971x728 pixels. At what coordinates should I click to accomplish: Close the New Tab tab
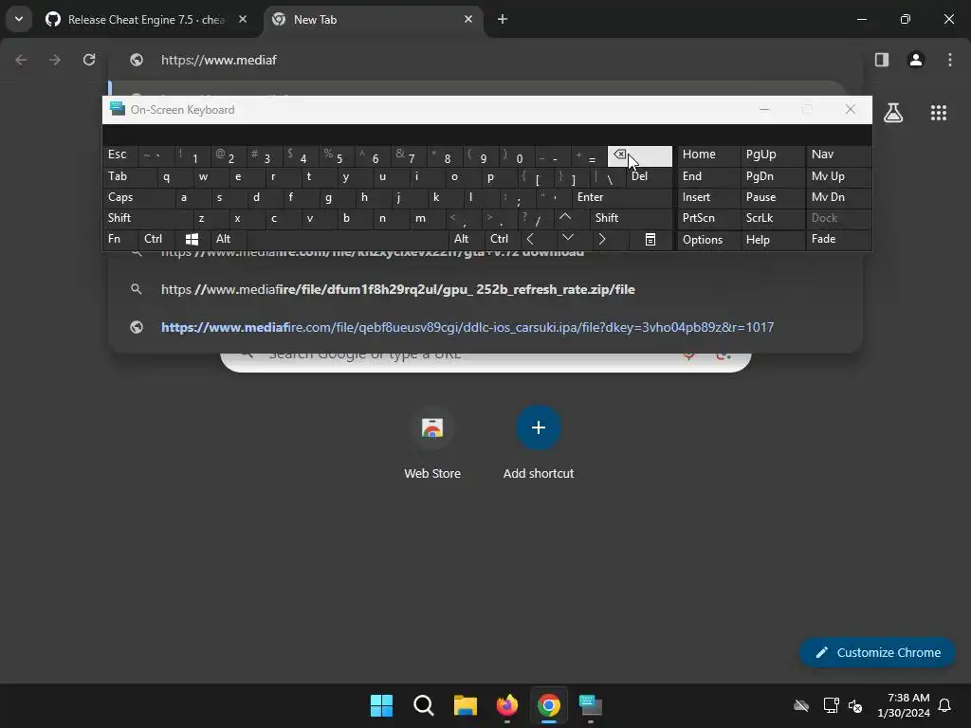point(468,19)
